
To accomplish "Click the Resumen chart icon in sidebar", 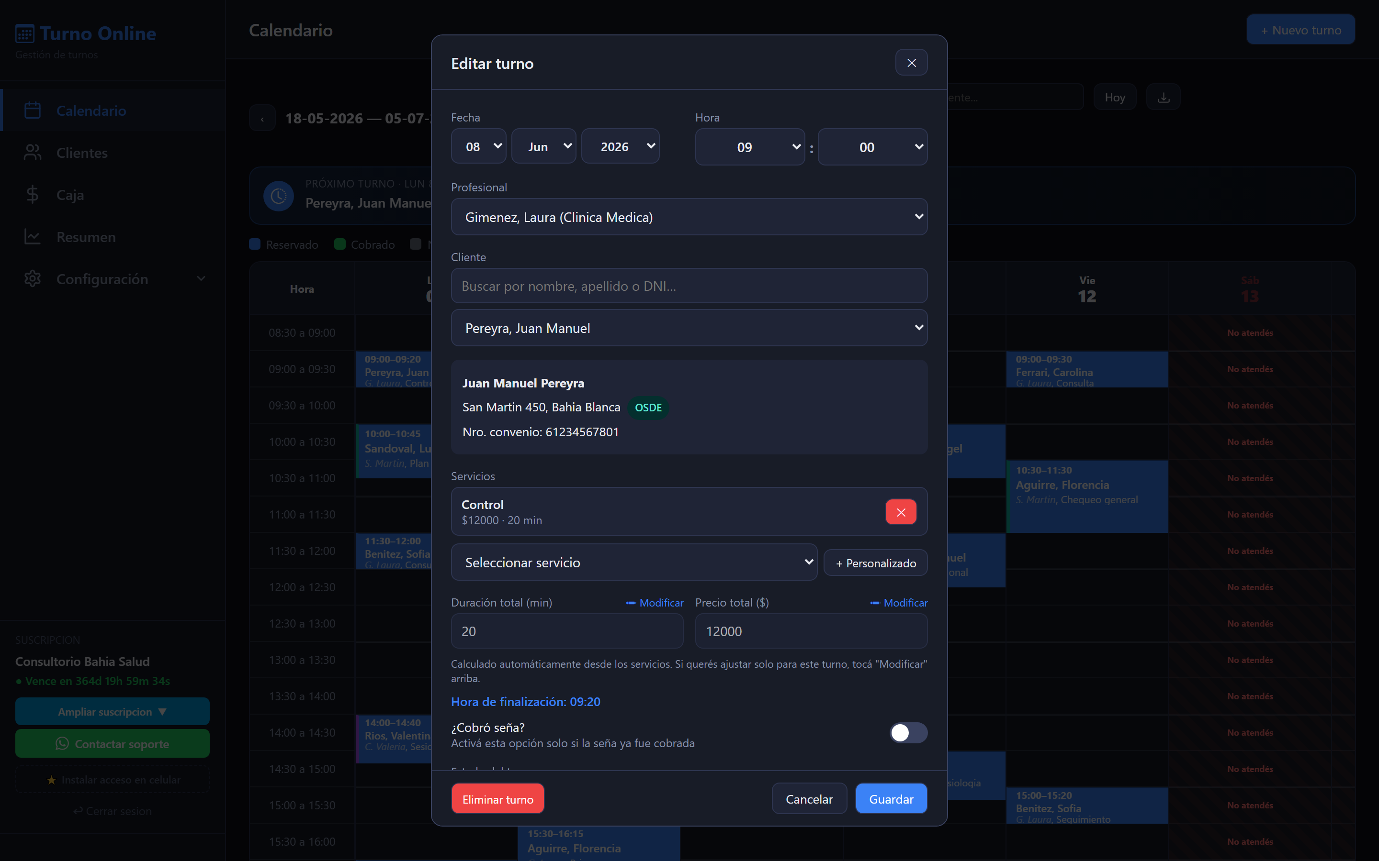I will click(x=33, y=237).
